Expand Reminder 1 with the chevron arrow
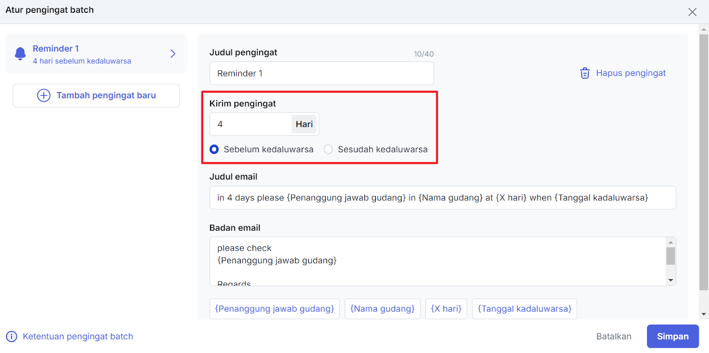Image resolution: width=709 pixels, height=353 pixels. point(173,54)
